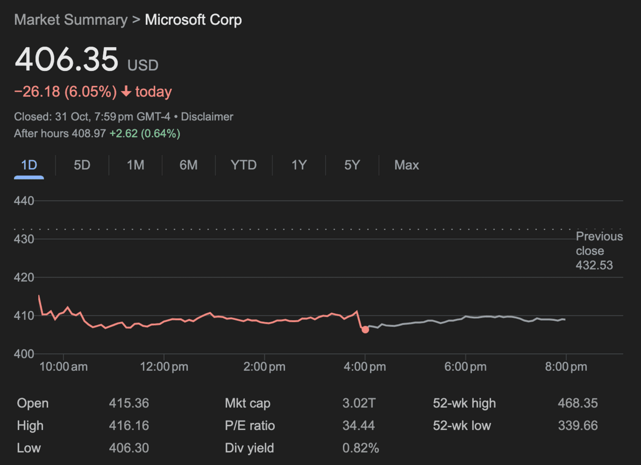Select the YTD tab
The width and height of the screenshot is (641, 465).
click(244, 165)
